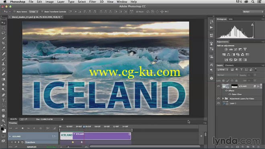Screen dimensions: 265x149
Task: Open the 3D menu
Action: coord(102,2)
